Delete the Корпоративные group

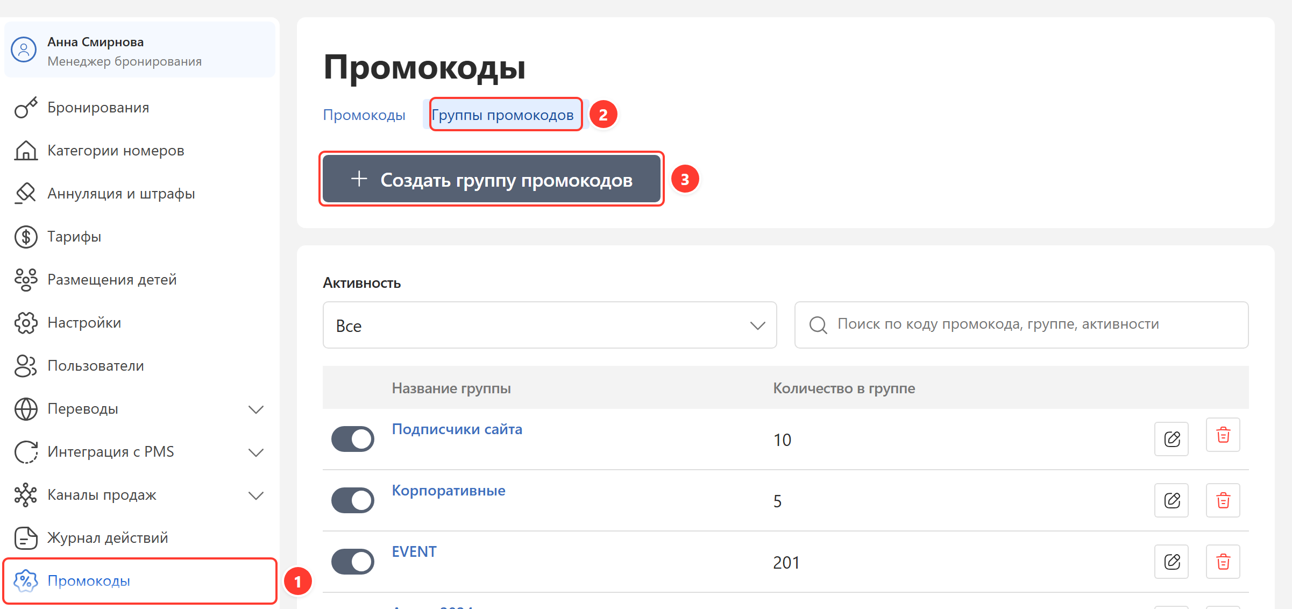point(1223,500)
